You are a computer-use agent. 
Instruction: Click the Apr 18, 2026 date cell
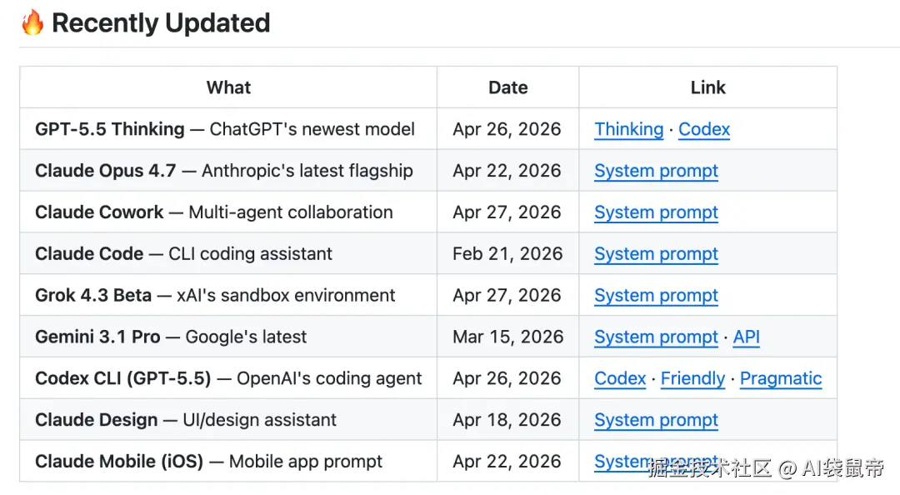tap(507, 420)
